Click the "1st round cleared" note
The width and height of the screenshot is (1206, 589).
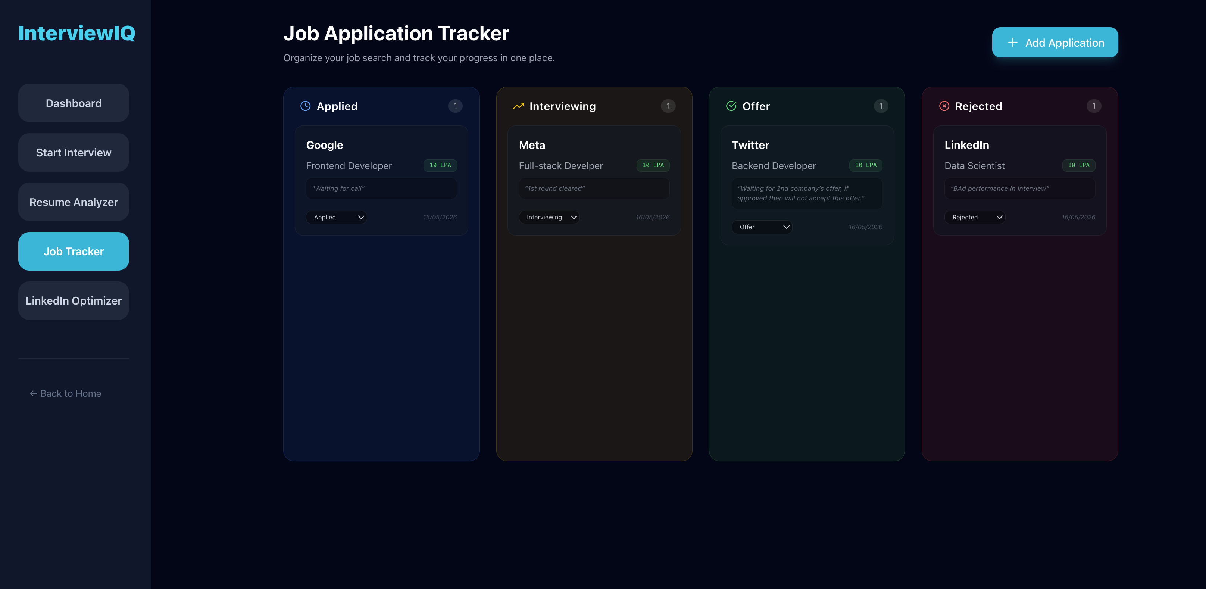click(x=594, y=189)
